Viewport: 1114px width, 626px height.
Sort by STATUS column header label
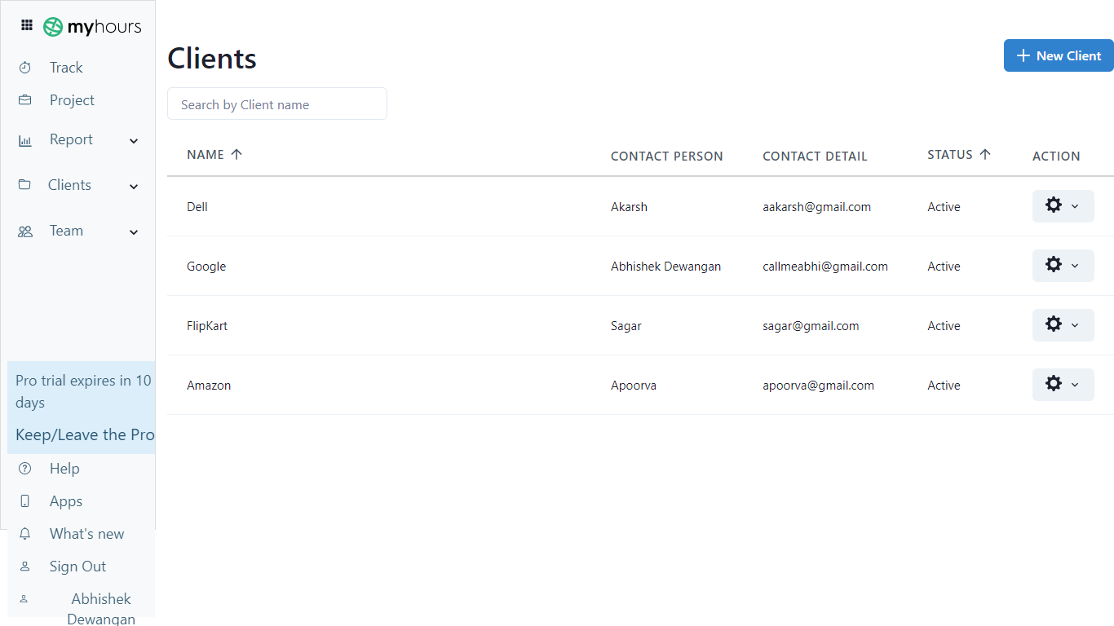[950, 155]
